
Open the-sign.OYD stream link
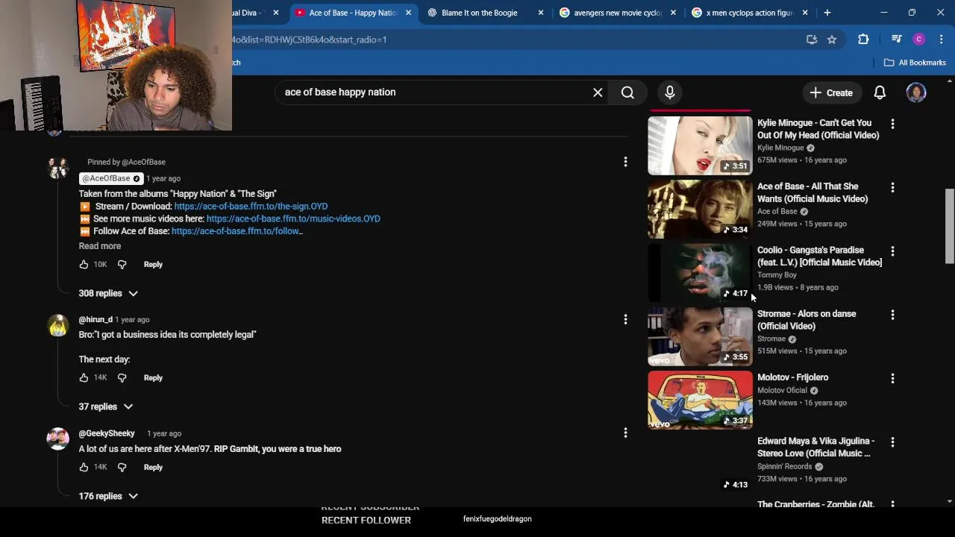click(x=251, y=206)
